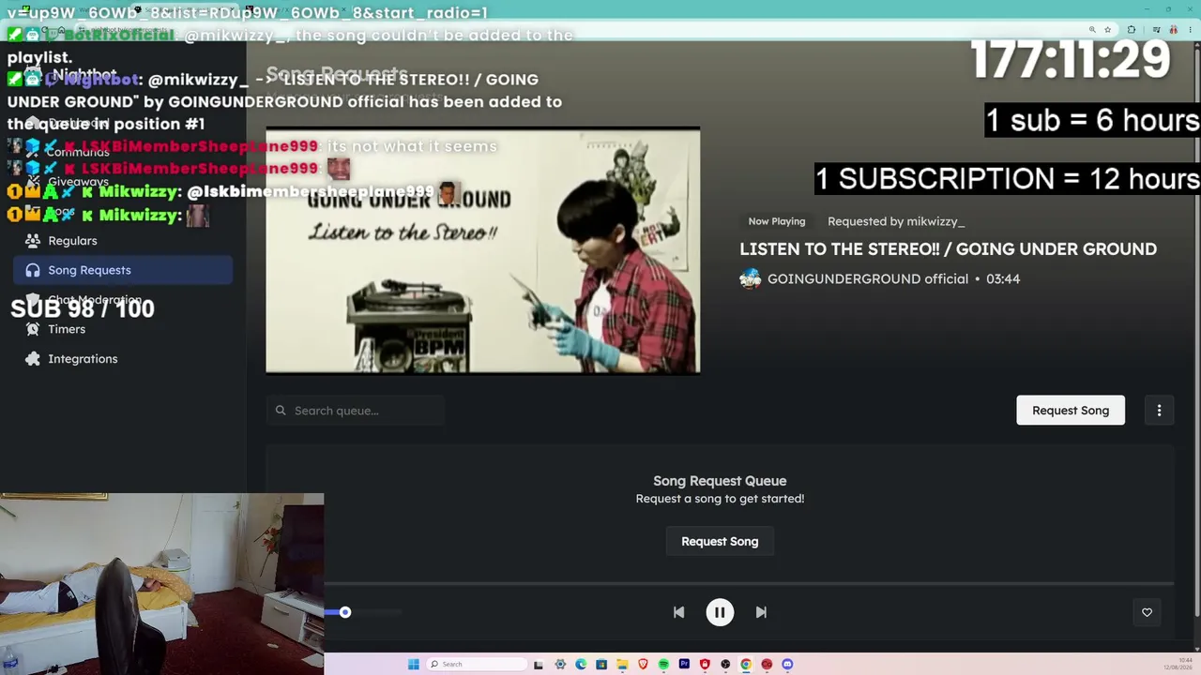Image resolution: width=1201 pixels, height=675 pixels.
Task: Open the browser three-dot menu
Action: 1192,30
